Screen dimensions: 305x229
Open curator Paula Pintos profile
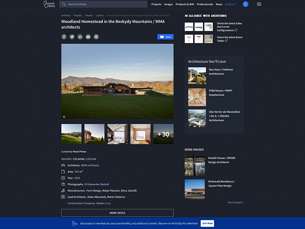[x=80, y=151]
